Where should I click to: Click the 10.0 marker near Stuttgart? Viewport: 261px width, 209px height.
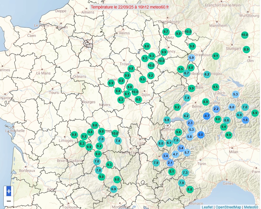click(244, 35)
